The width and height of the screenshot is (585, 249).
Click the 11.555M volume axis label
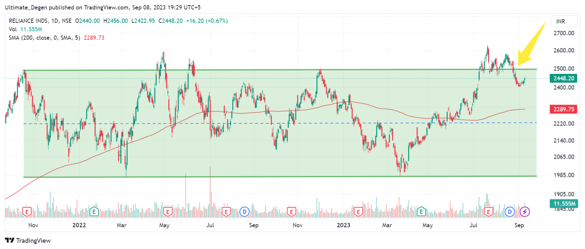coord(564,203)
